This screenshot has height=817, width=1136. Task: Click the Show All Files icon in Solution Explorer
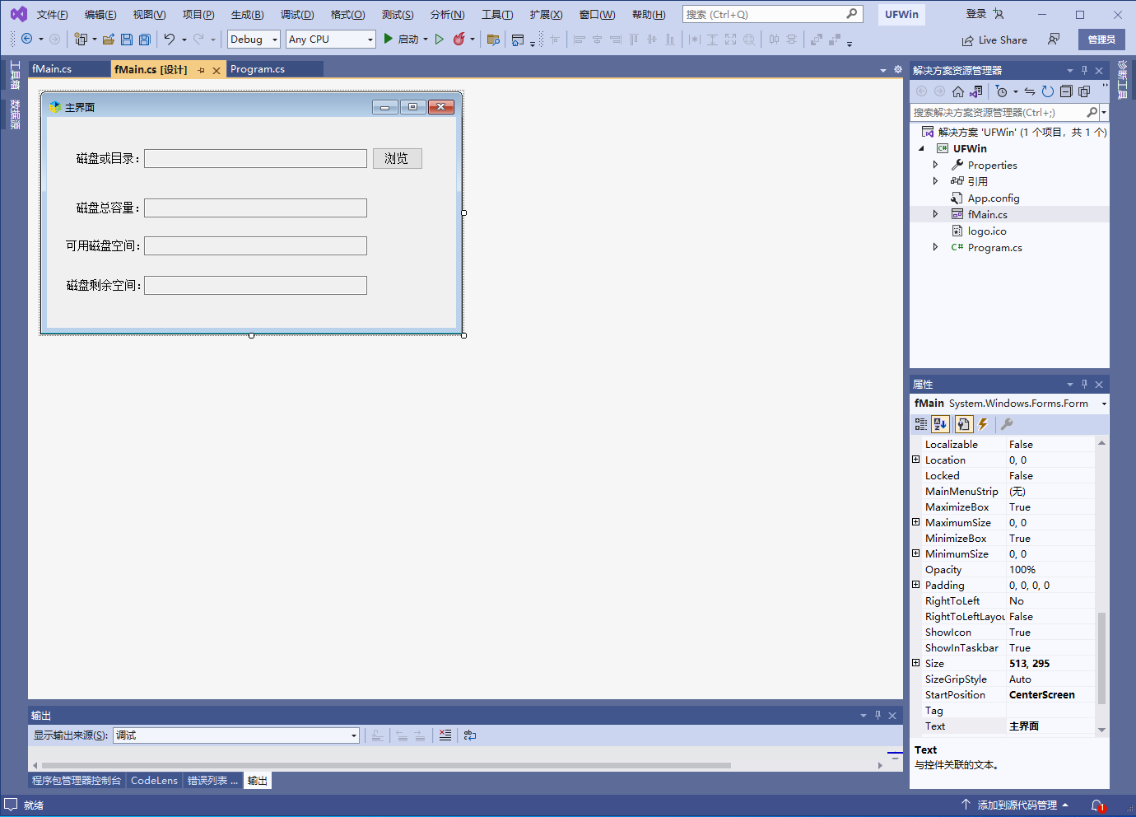(x=1084, y=91)
